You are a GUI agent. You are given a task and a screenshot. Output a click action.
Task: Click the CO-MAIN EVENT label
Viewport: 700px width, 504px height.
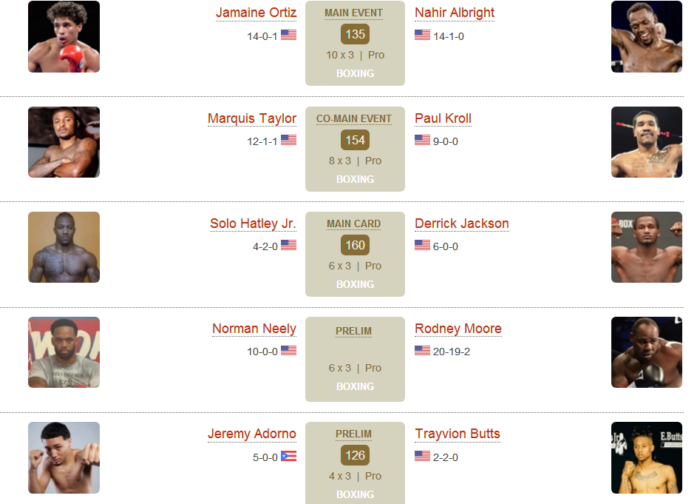pyautogui.click(x=354, y=119)
